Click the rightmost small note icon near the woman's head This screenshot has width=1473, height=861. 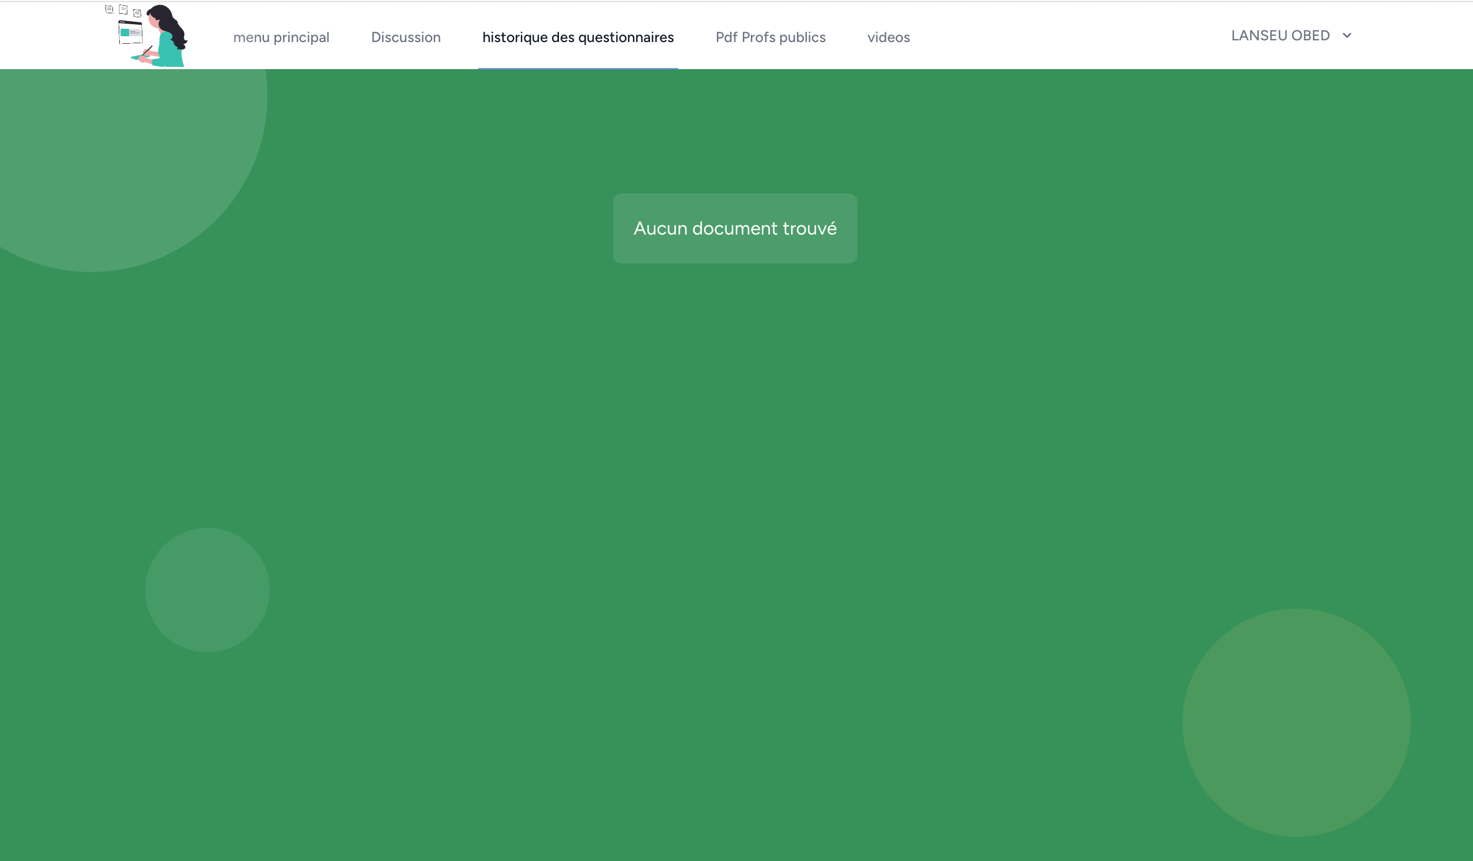(137, 13)
